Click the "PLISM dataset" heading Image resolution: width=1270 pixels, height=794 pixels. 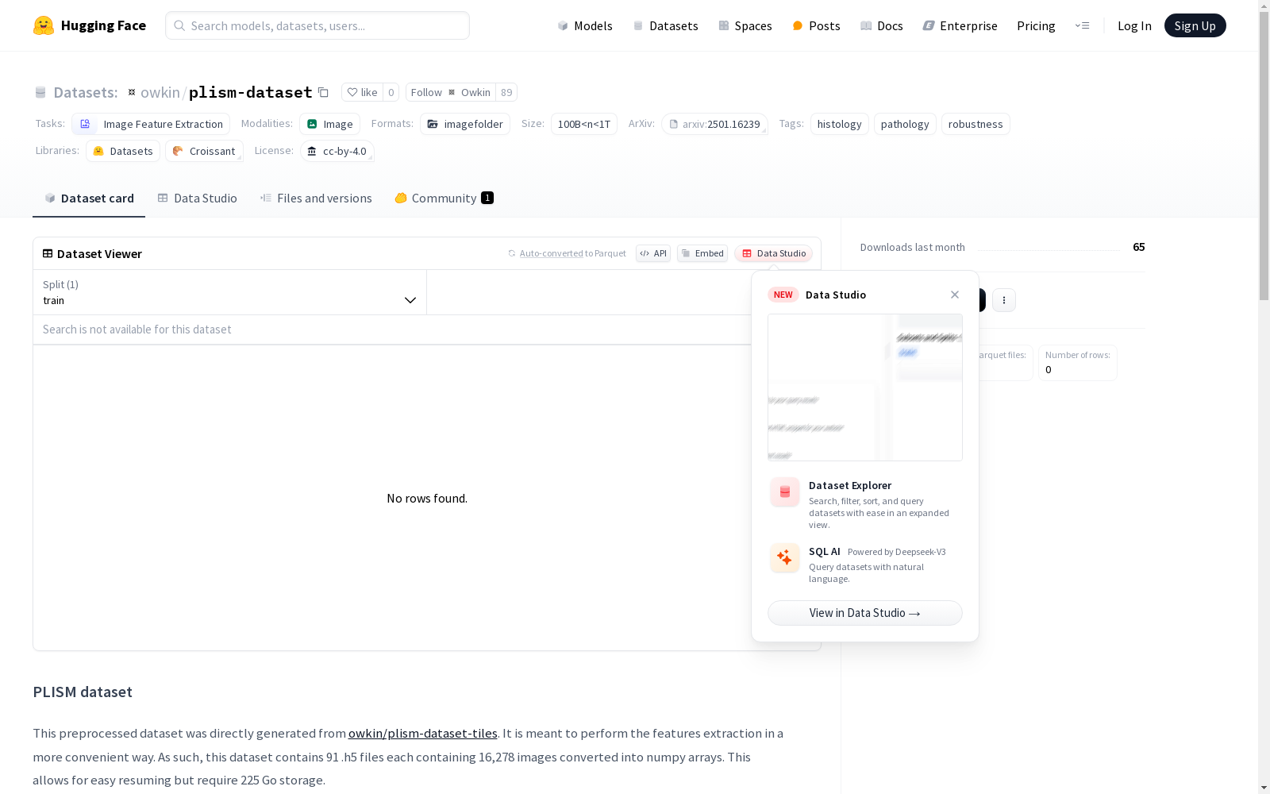click(83, 692)
